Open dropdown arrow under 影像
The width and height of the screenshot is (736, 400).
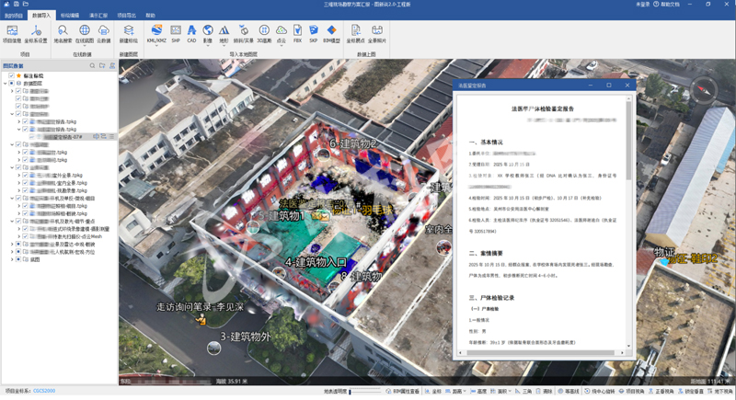(208, 46)
